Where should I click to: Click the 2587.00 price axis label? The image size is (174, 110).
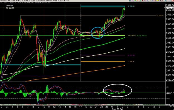(x=170, y=33)
